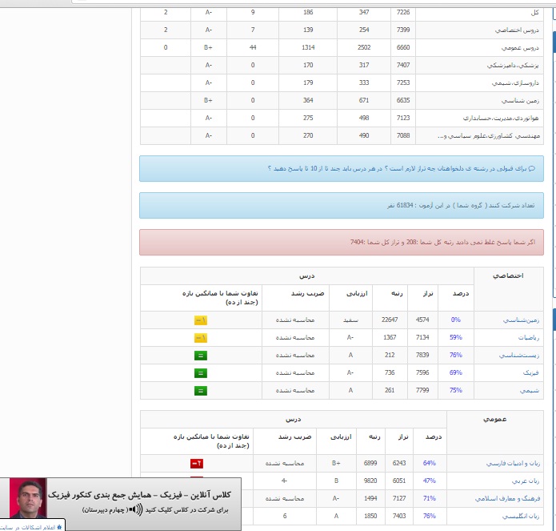This screenshot has height=531, width=556.
Task: Click the 64% percentage link
Action: point(430,463)
